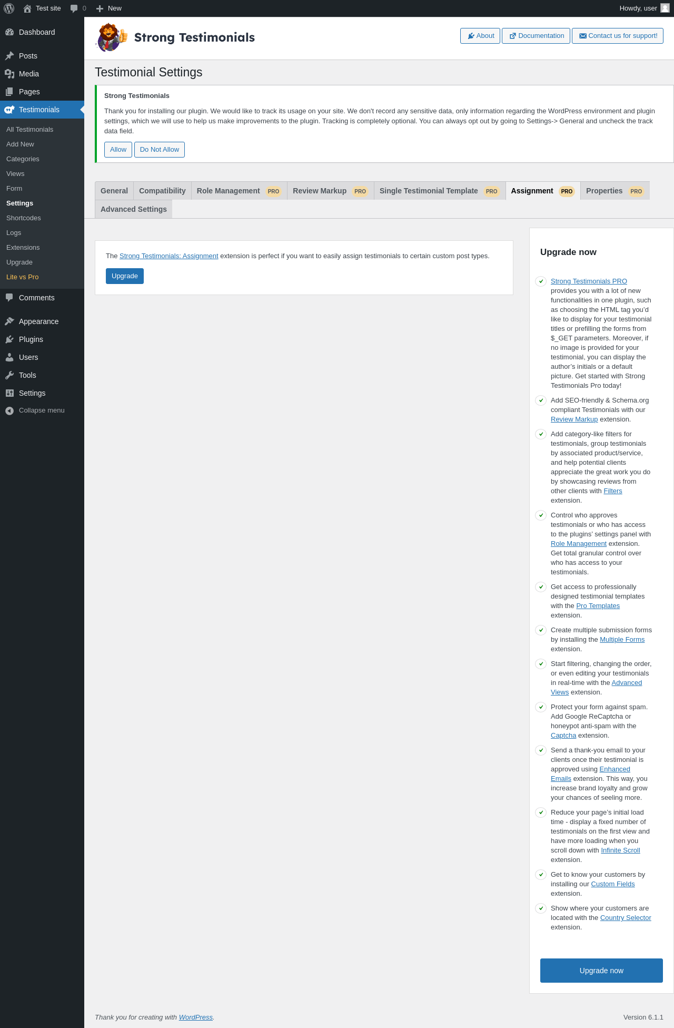
Task: Click the Appearance paintbrush icon
Action: click(9, 321)
